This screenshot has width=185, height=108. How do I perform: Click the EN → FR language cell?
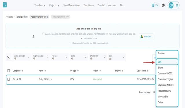pyautogui.click(x=17, y=79)
